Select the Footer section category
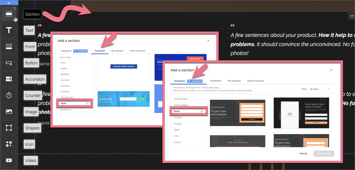This screenshot has width=355, height=170. [177, 142]
